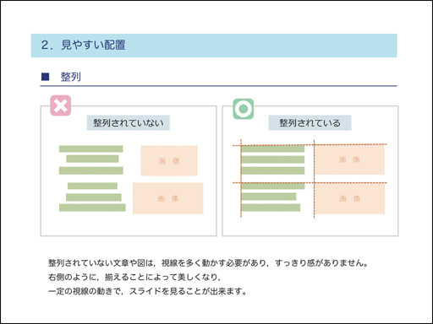433x324 pixels.
Task: Click the first description line about 整列されていない文章
Action: 208,263
